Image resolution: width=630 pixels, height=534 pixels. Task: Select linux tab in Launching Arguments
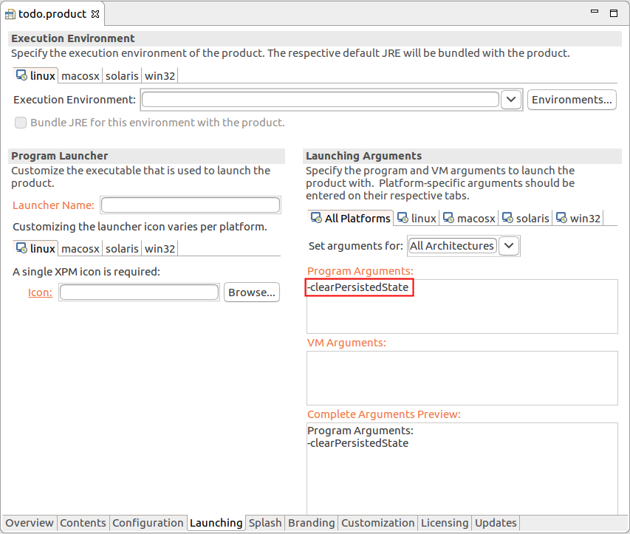coord(417,218)
